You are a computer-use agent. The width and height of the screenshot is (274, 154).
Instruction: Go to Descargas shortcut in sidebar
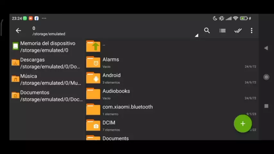coord(47,63)
